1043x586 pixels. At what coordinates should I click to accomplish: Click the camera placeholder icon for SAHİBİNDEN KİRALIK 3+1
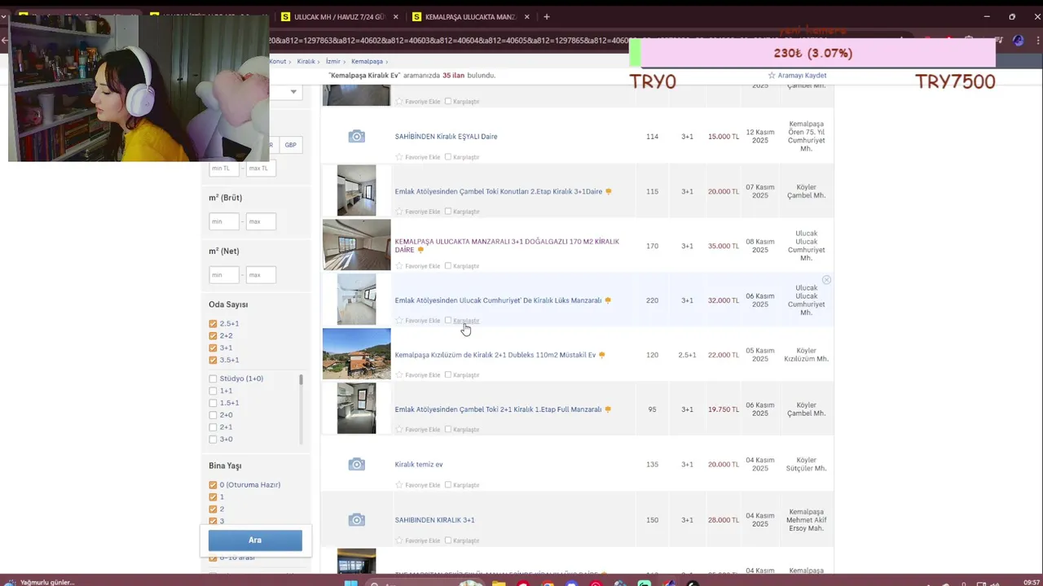[356, 520]
